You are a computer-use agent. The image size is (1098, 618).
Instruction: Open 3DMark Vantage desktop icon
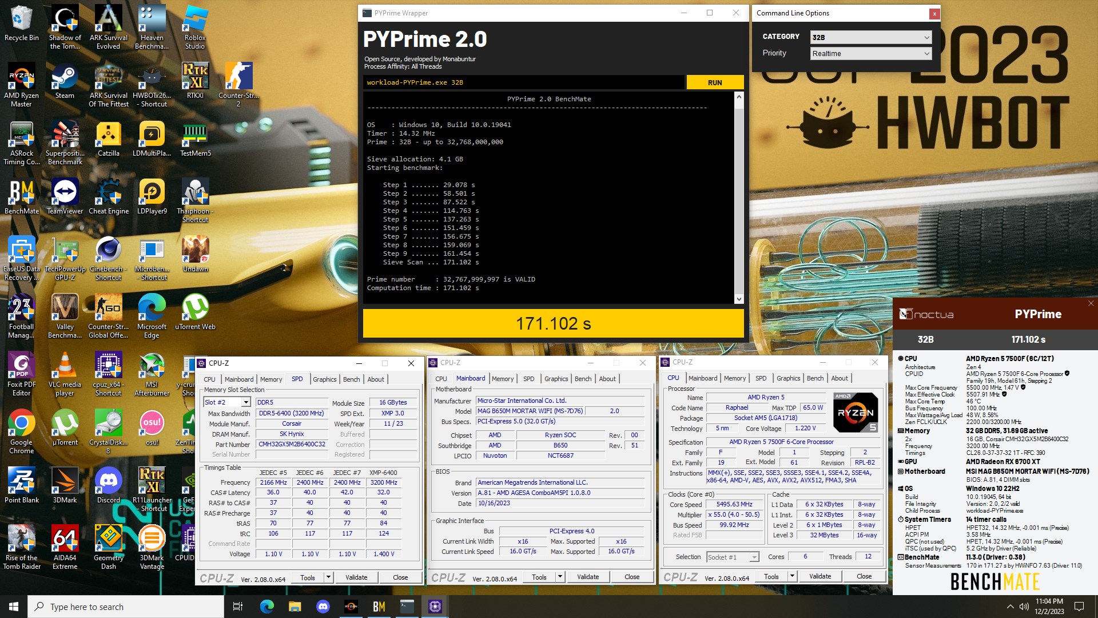coord(152,548)
